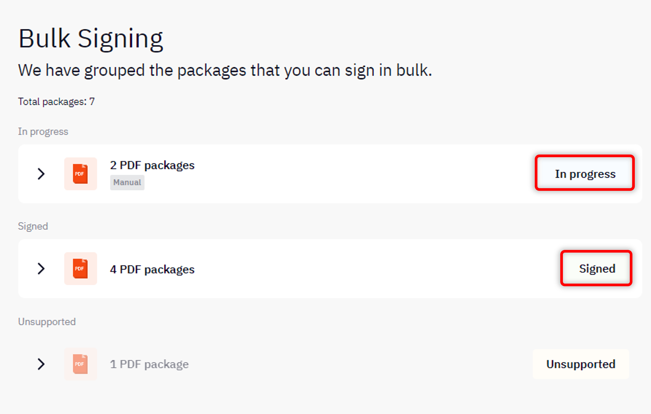Select the Manual tag on 2 PDF packages
This screenshot has height=414, width=651.
127,182
